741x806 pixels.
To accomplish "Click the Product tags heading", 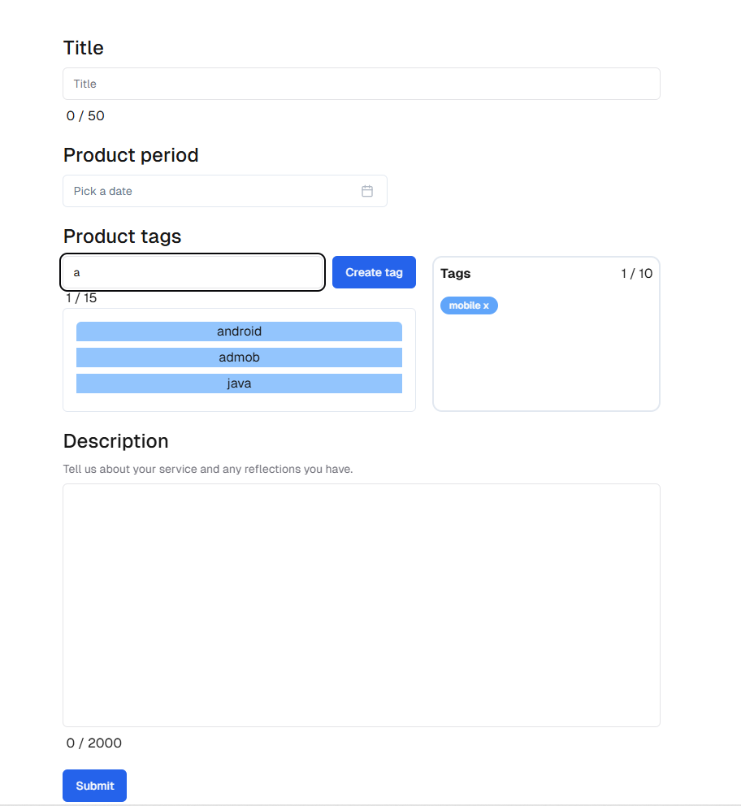I will point(123,236).
